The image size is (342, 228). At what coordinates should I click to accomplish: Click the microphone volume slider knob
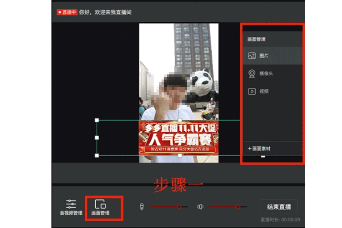(179, 207)
